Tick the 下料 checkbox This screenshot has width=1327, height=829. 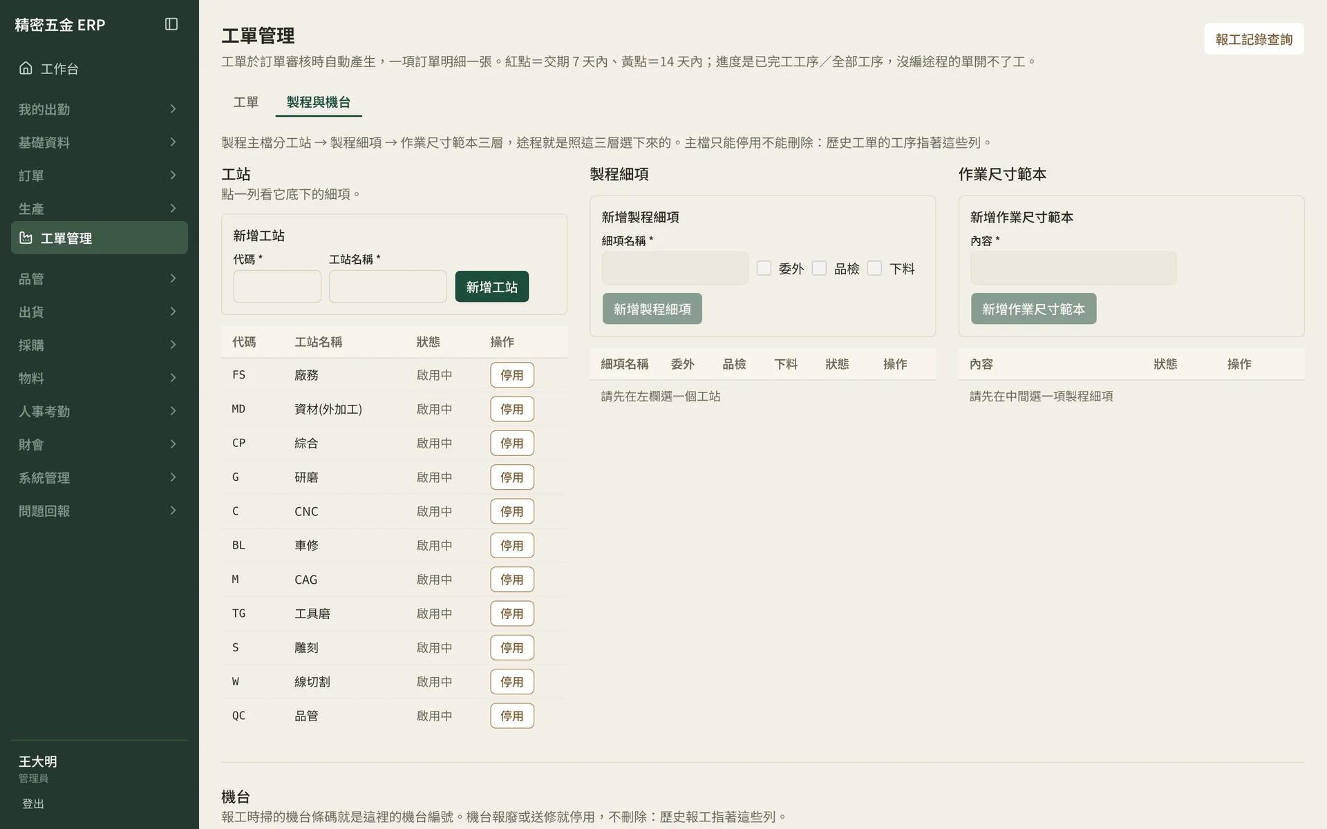[x=874, y=268]
